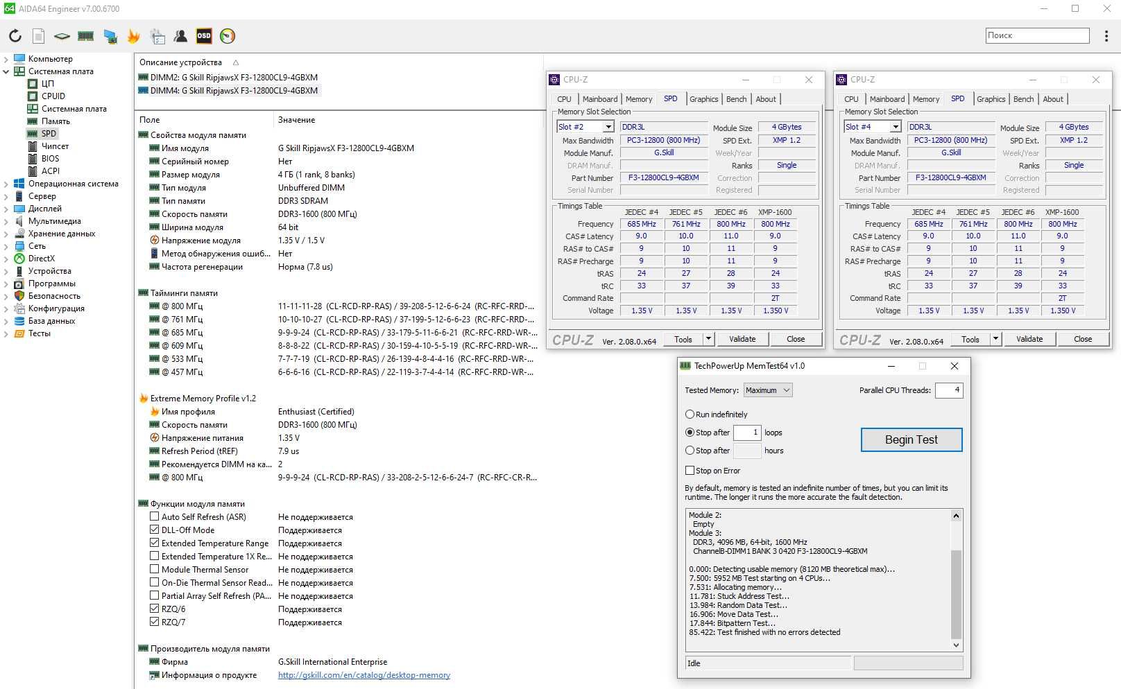
Task: Click the sort arrow next to Описание устройства
Action: click(236, 62)
